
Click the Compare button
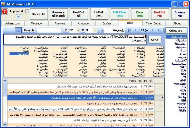click(x=176, y=30)
